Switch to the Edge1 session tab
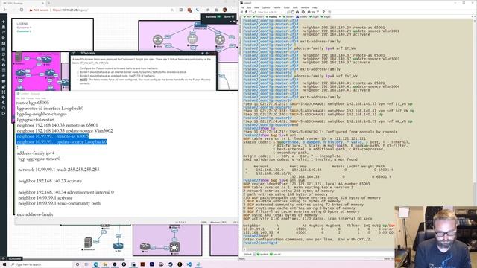 click(314, 16)
